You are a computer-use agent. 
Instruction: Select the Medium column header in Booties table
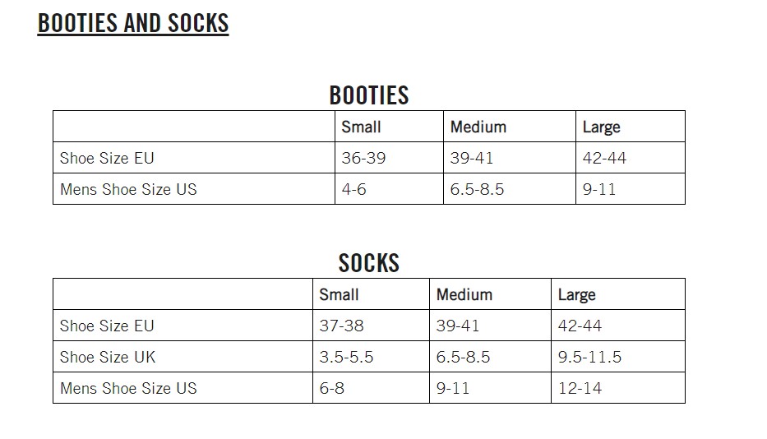tap(478, 127)
